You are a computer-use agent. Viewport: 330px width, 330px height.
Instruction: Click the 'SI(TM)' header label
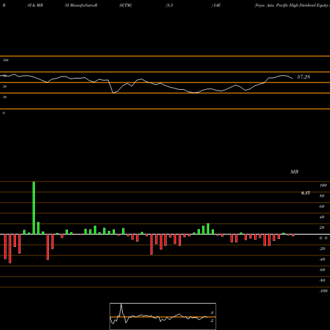(x=125, y=5)
